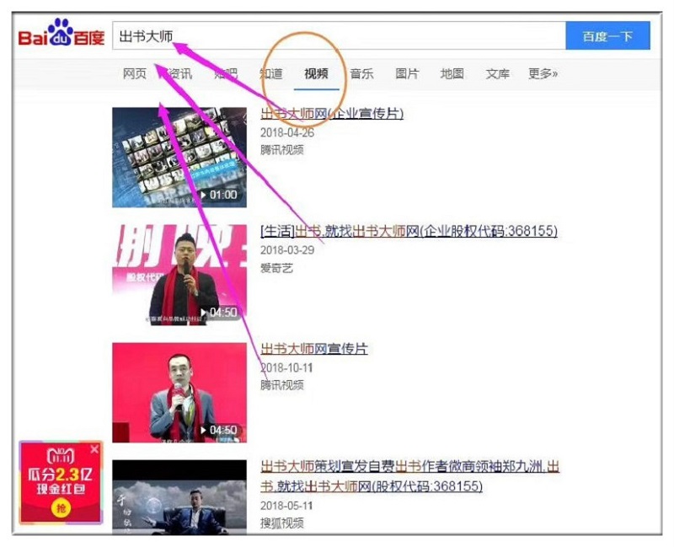The height and width of the screenshot is (547, 674).
Task: Switch to the 网页 tab
Action: (x=135, y=74)
